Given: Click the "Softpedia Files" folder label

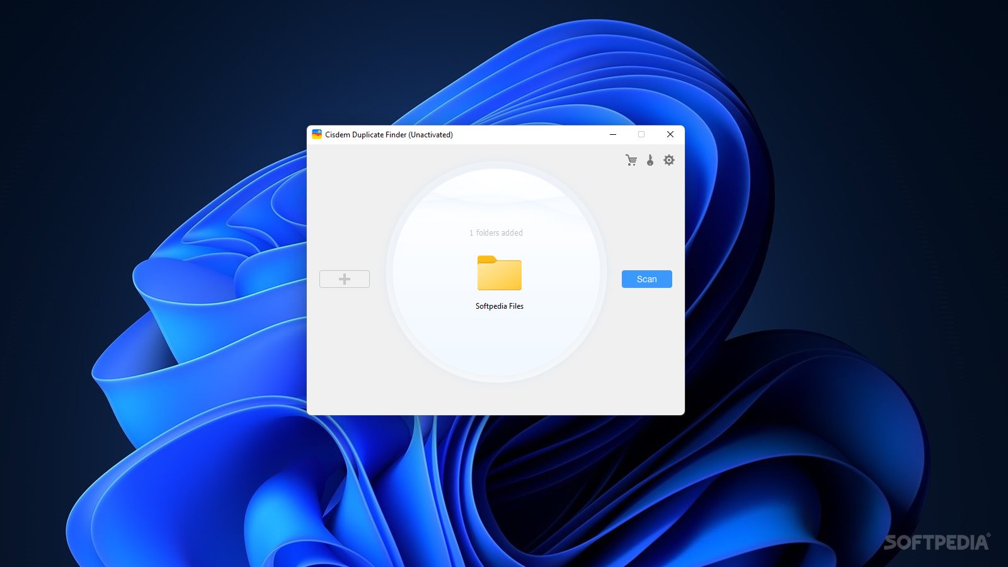Looking at the screenshot, I should click(x=500, y=306).
